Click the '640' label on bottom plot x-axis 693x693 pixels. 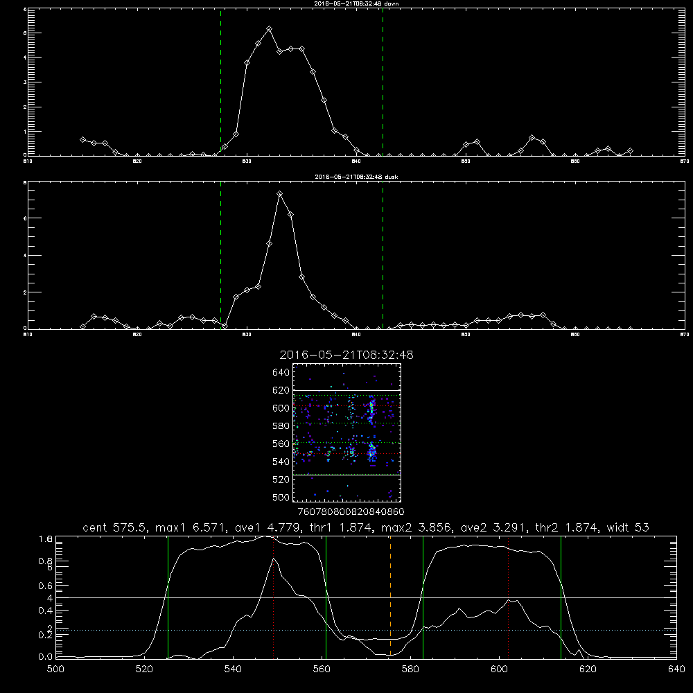(x=676, y=669)
